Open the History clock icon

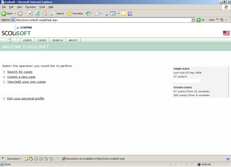click(88, 13)
